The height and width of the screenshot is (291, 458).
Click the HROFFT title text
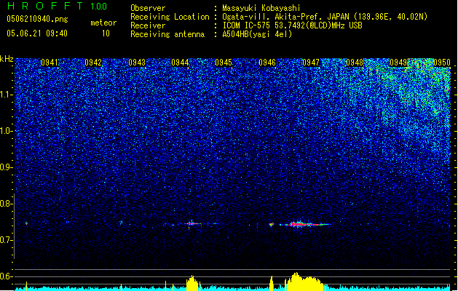pyautogui.click(x=45, y=6)
